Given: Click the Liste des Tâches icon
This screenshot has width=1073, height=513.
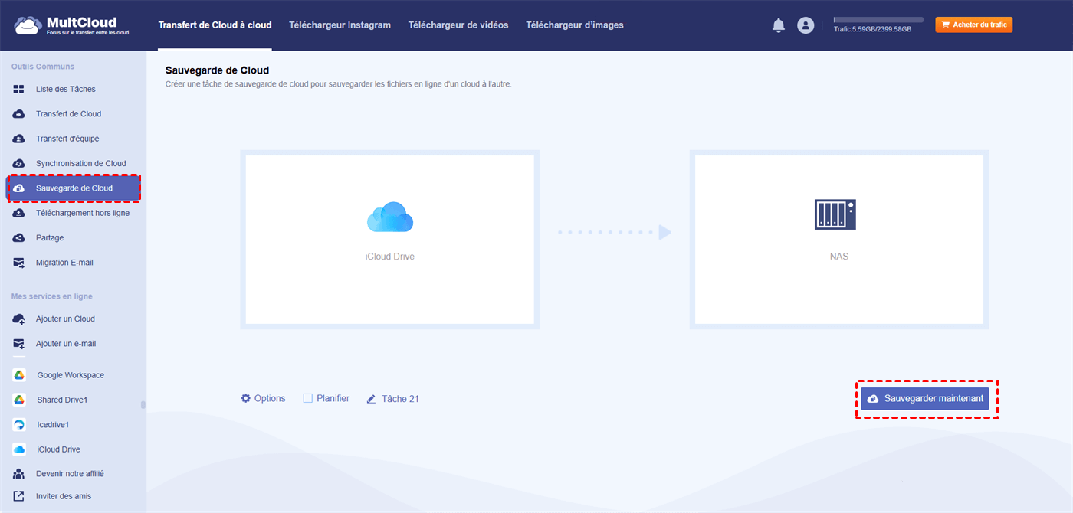Looking at the screenshot, I should [19, 89].
